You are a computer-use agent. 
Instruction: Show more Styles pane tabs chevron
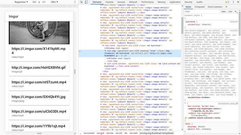click(x=226, y=7)
